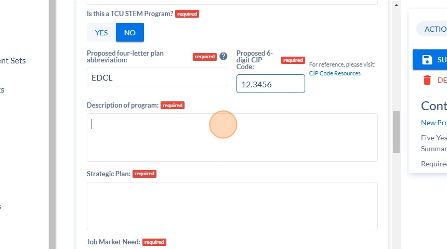Click the floppy disk save icon
447x249 pixels.
coord(427,60)
